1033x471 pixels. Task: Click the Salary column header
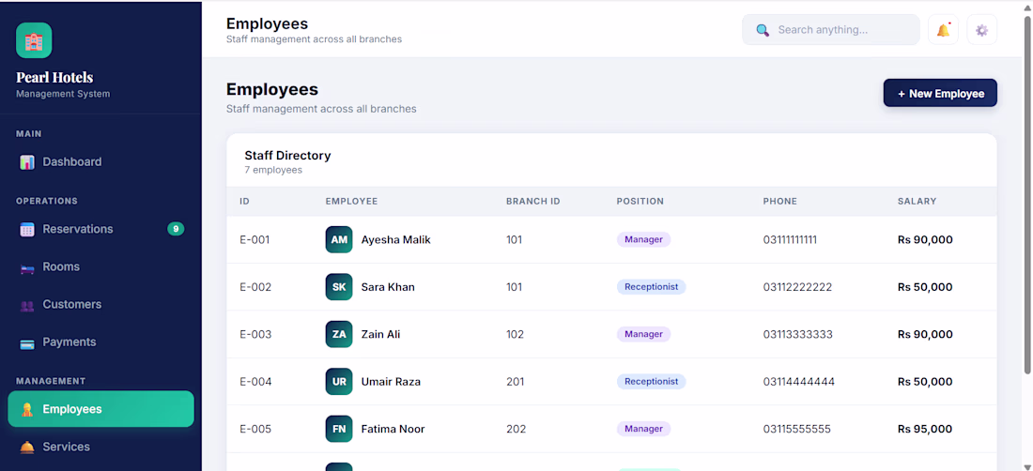tap(917, 202)
